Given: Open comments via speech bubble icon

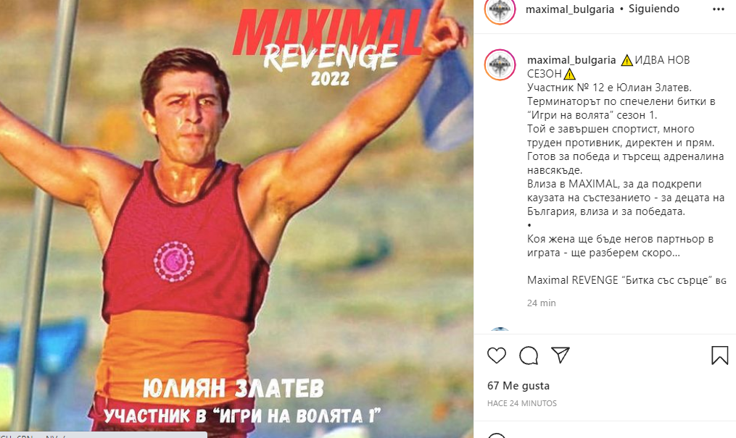Looking at the screenshot, I should 529,355.
